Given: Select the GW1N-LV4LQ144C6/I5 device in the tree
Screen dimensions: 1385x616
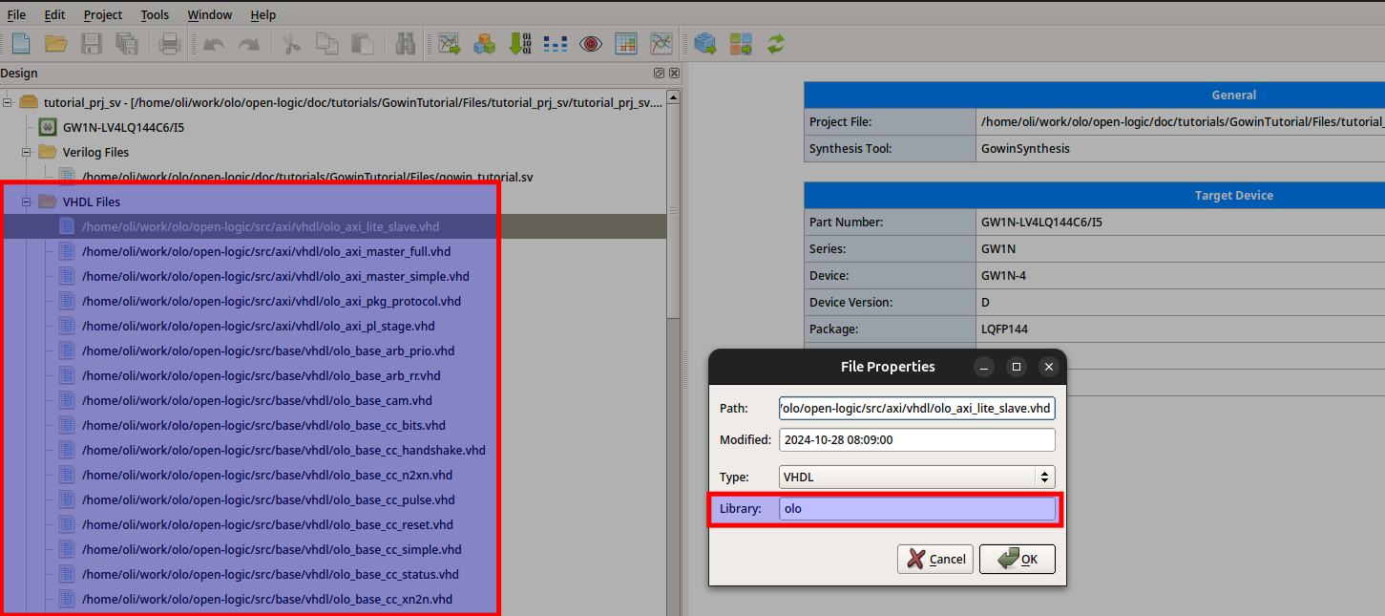Looking at the screenshot, I should (122, 127).
